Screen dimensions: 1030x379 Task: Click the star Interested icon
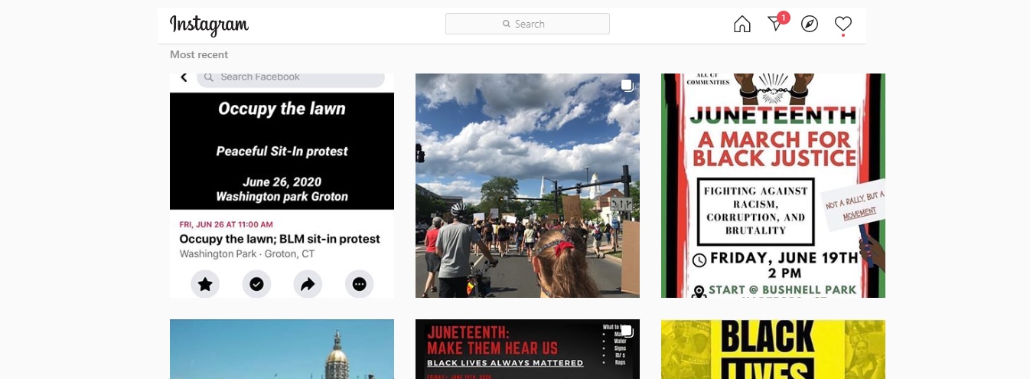pyautogui.click(x=205, y=284)
